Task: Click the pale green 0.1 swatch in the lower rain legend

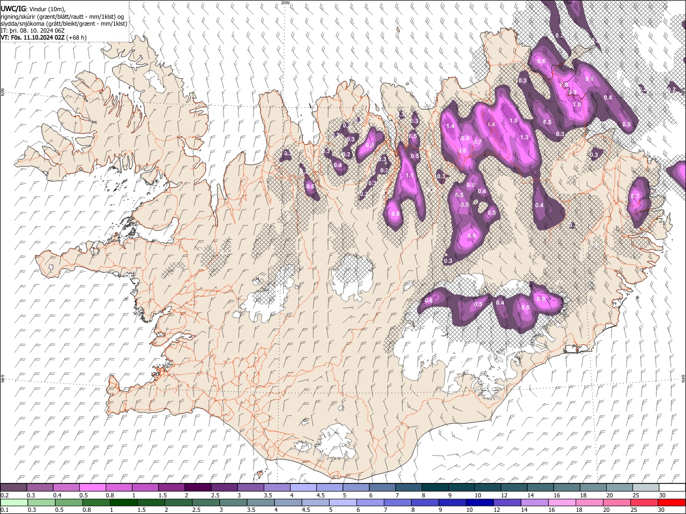Action: [13, 502]
